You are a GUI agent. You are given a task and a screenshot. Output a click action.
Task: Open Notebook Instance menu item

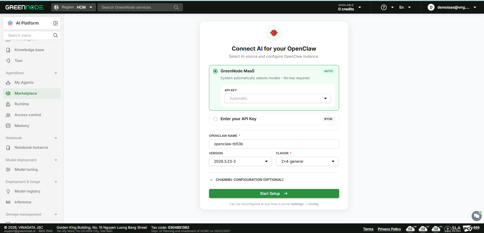32,147
